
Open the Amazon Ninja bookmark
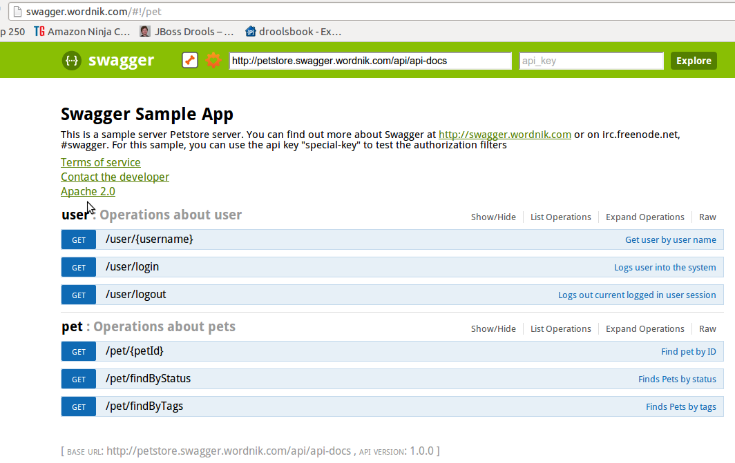(82, 31)
